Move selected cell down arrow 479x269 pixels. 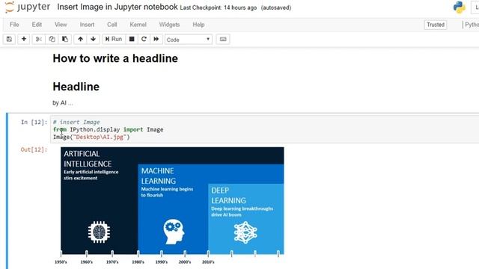click(93, 39)
